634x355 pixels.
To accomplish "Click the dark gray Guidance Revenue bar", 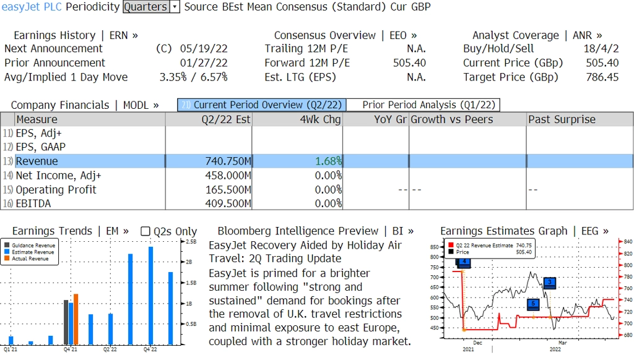I will point(66,322).
